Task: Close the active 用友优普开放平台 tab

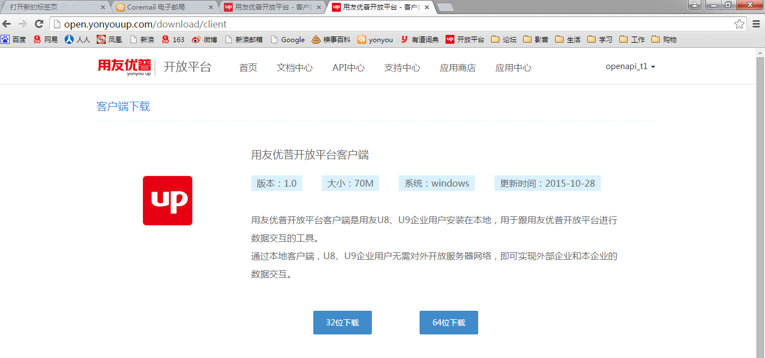Action: (x=427, y=7)
